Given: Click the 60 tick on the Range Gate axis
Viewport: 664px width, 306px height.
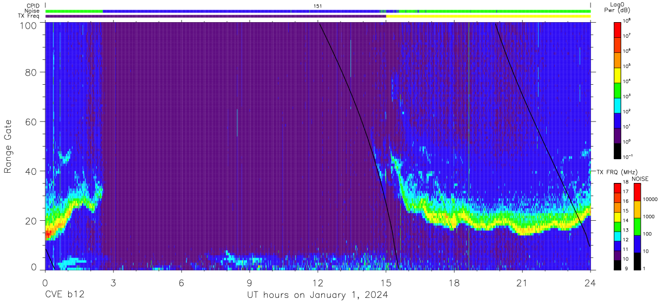Looking at the screenshot, I should tap(31, 121).
